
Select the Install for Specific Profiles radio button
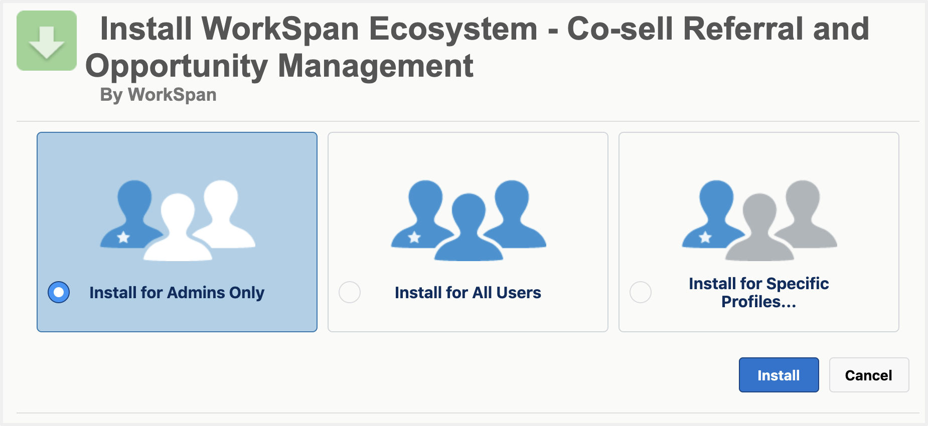coord(641,292)
